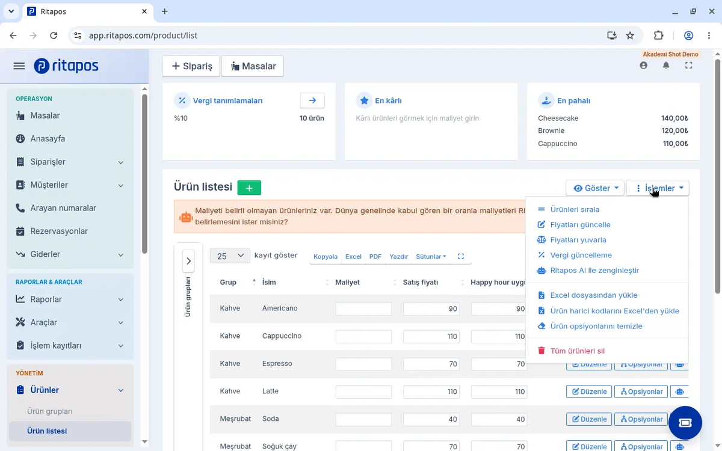Click the star icon in En kârlı card
Screen dimensions: 722x451
coord(363,100)
